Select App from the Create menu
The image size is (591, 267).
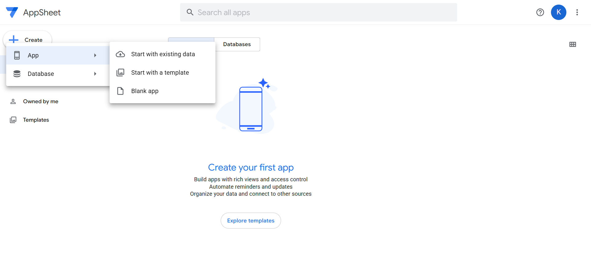pos(58,55)
